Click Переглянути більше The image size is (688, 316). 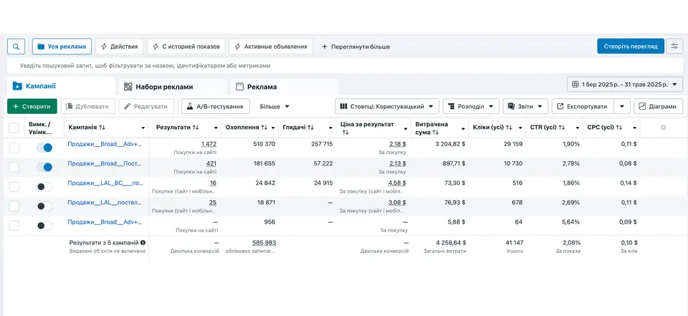pos(356,47)
